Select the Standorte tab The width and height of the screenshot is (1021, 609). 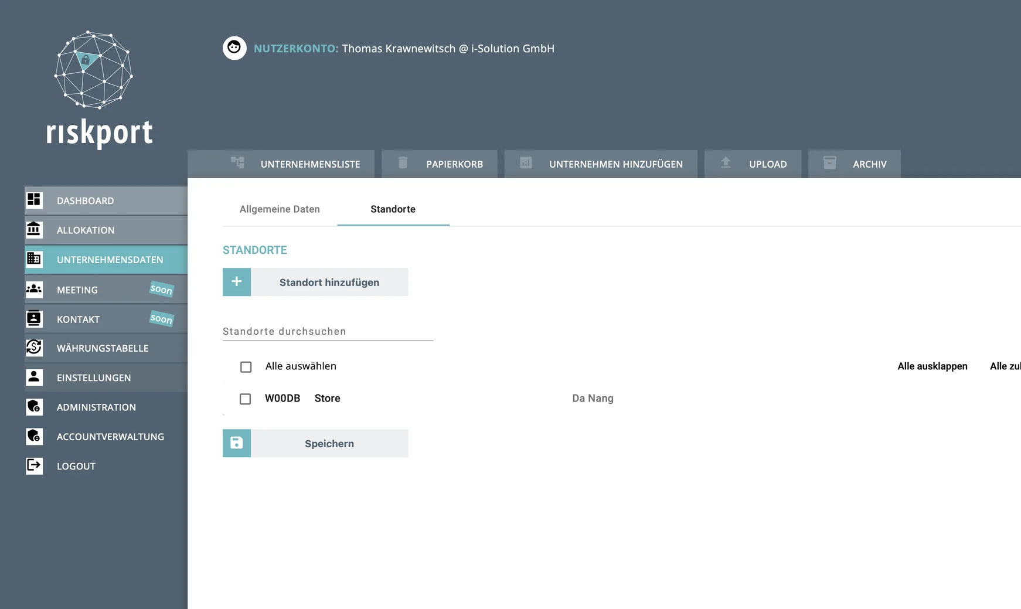(x=393, y=209)
